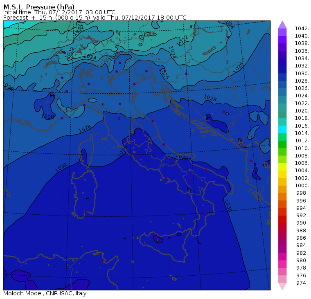Screen dimensions: 311x299
Task: Click the '1042.' legend label
Action: [302, 29]
